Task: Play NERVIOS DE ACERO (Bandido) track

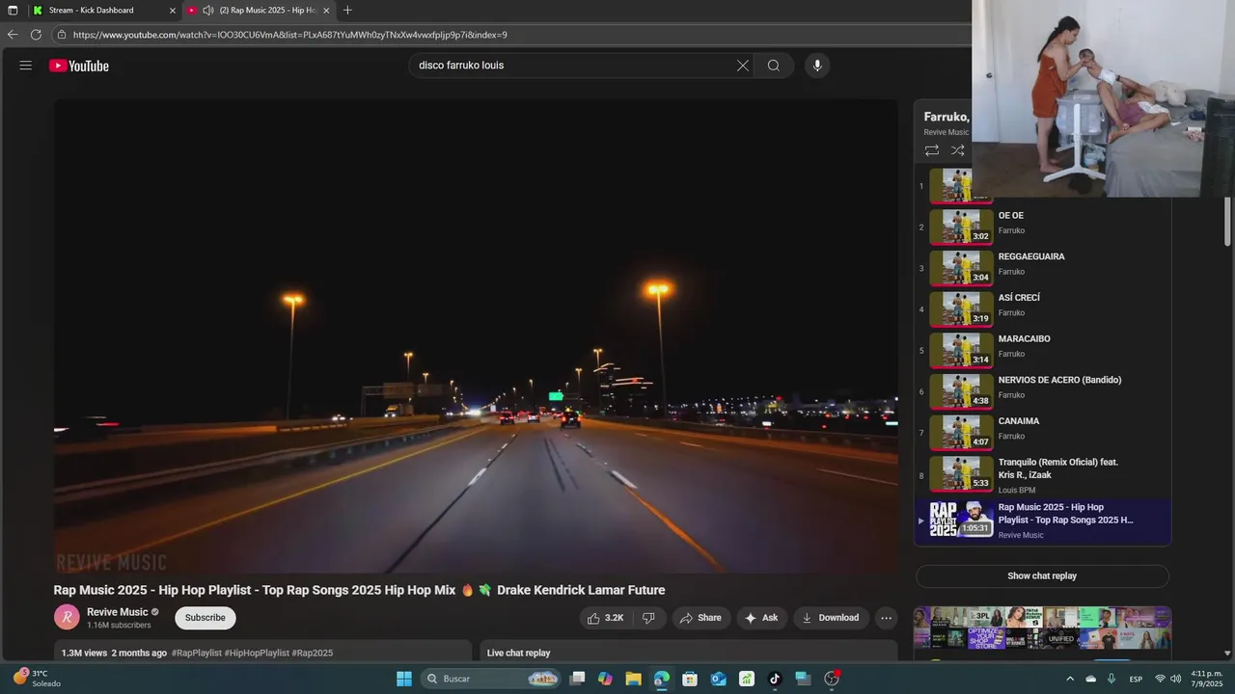Action: coord(1042,391)
